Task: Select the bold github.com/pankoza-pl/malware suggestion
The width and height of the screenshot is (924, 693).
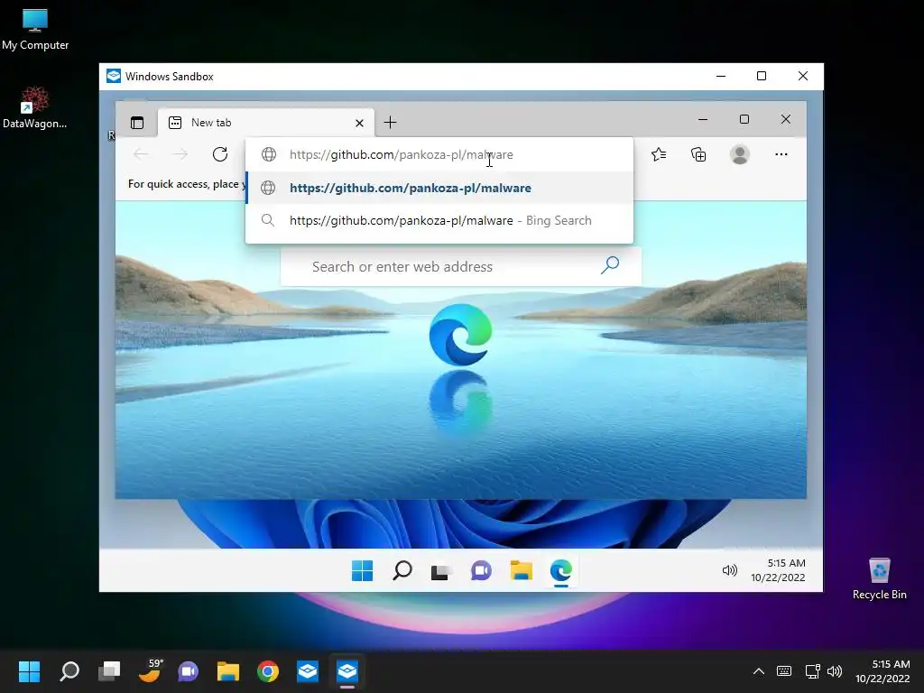Action: (439, 188)
